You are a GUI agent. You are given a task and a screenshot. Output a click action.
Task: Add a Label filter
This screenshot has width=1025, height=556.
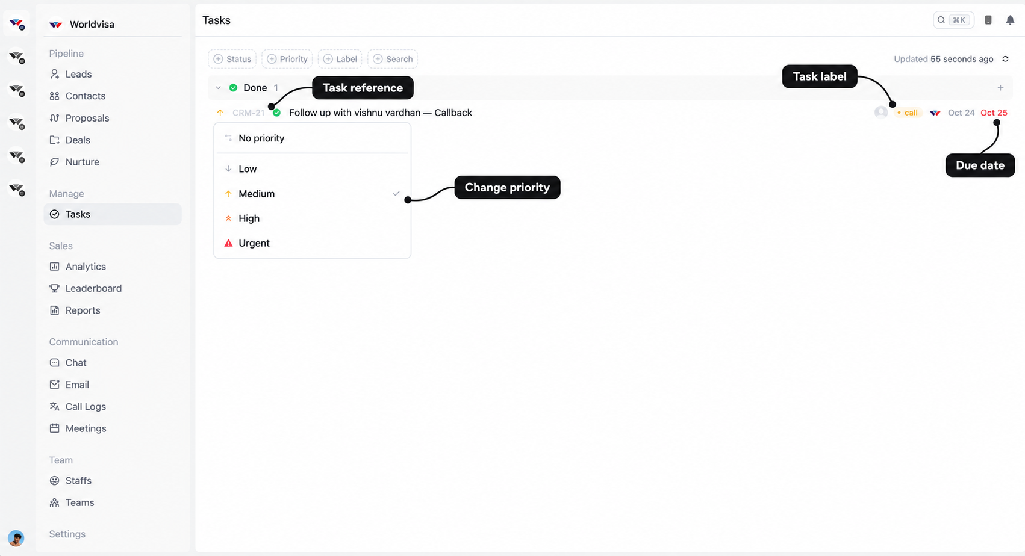pyautogui.click(x=340, y=59)
